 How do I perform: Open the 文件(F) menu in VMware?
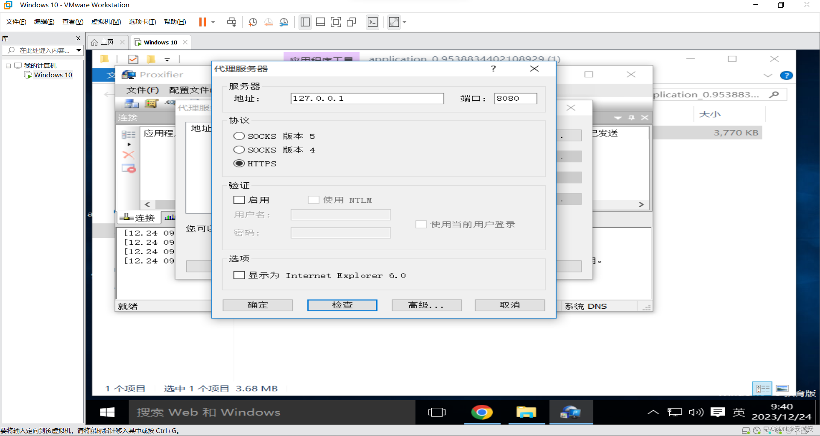(16, 22)
